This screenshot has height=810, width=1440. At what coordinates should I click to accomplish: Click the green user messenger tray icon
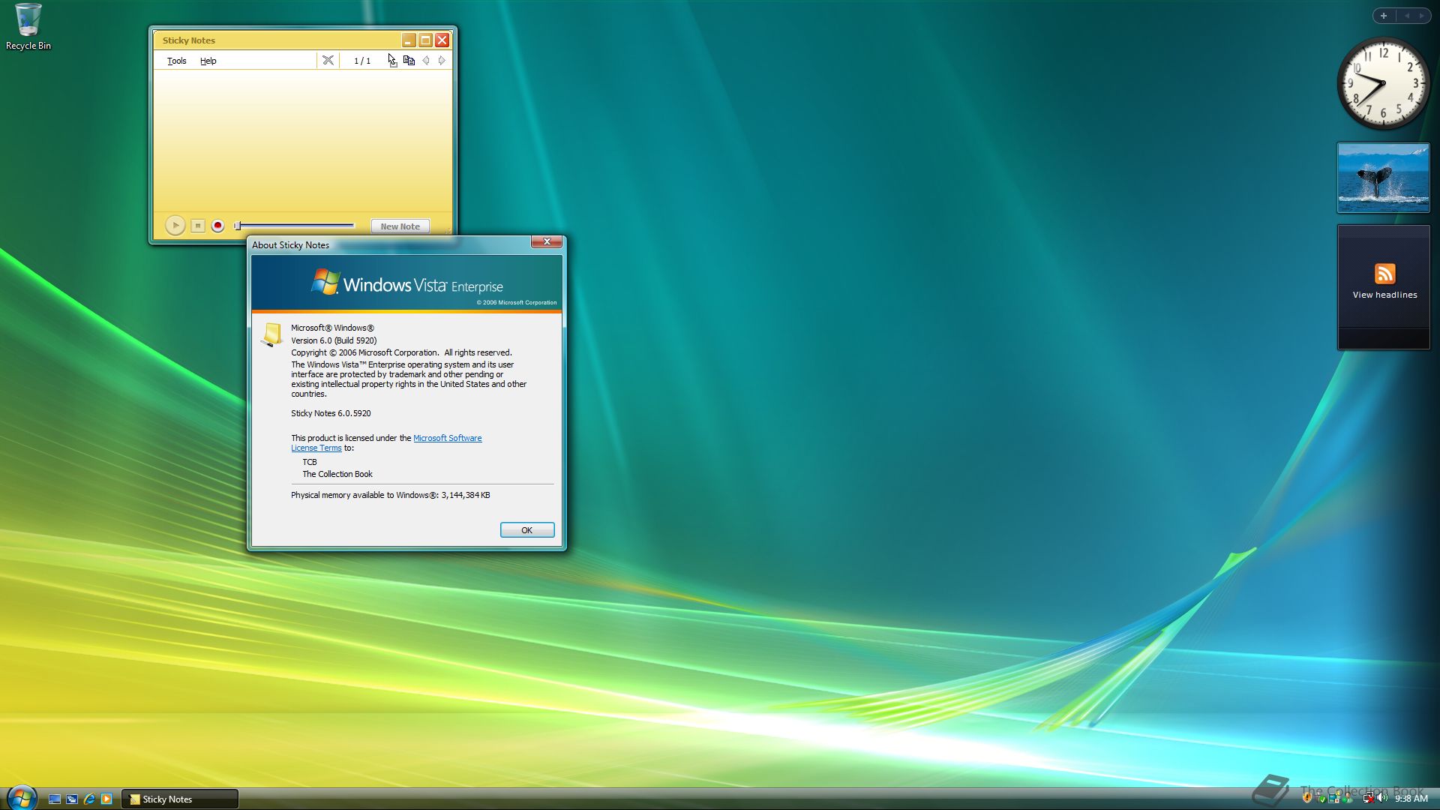click(1347, 798)
